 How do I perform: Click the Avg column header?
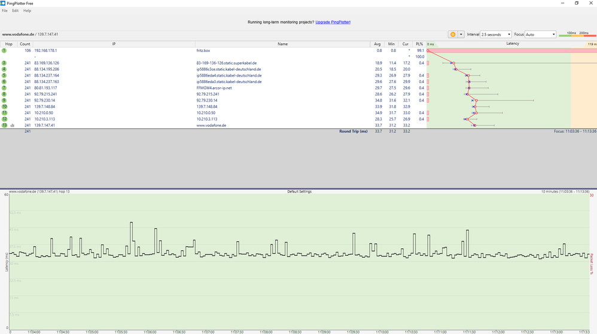tap(377, 44)
